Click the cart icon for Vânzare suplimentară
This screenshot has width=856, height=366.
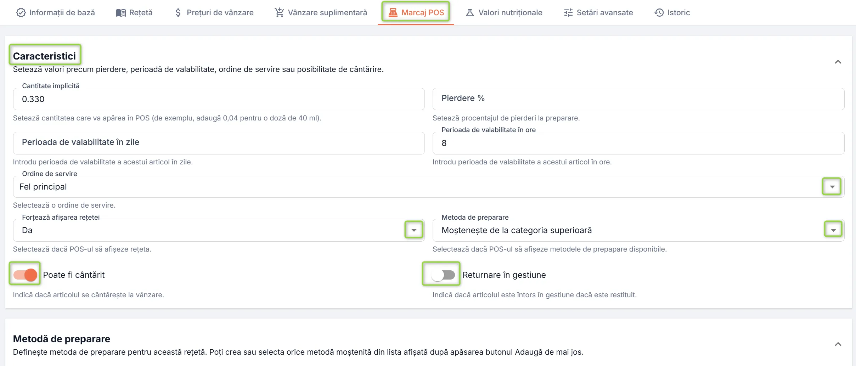click(x=279, y=12)
